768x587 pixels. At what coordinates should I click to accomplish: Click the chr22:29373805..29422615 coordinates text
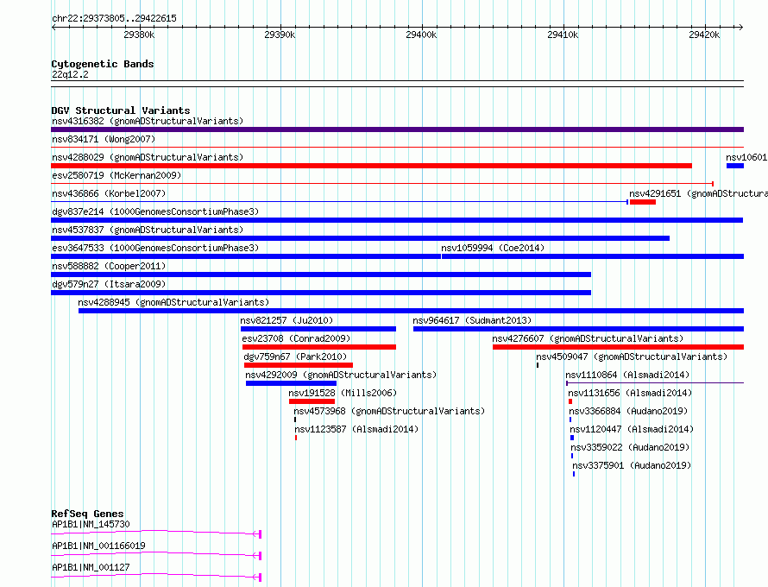click(x=114, y=18)
